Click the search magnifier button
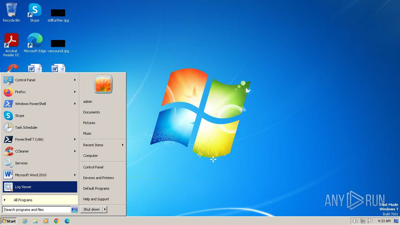The height and width of the screenshot is (225, 400). click(x=74, y=210)
